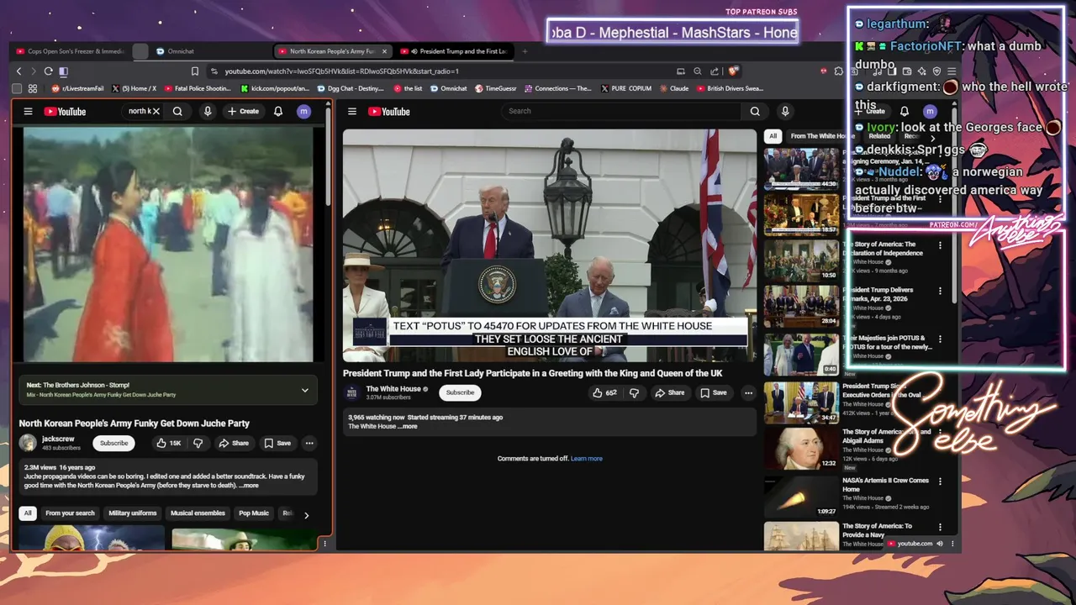The image size is (1076, 605).
Task: Expand North Korean video description with '...more'
Action: coord(249,486)
